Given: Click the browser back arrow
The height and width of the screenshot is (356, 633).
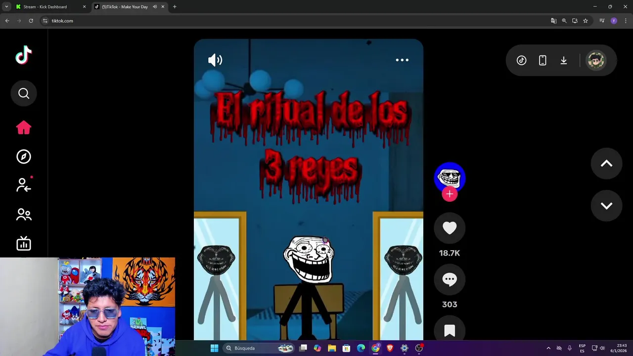Looking at the screenshot, I should tap(7, 21).
